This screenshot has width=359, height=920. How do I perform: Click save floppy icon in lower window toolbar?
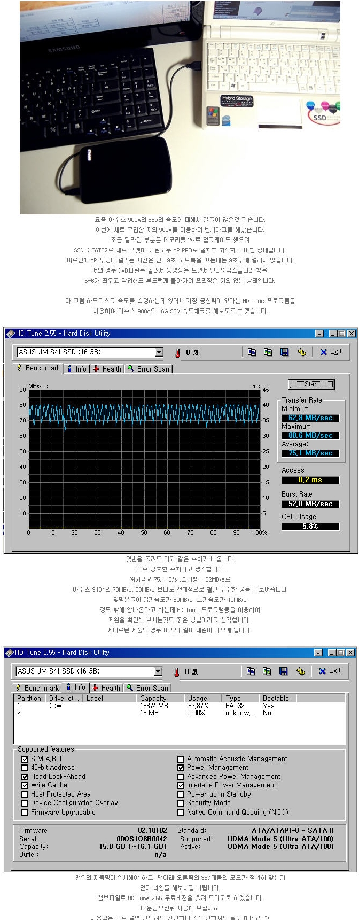(x=284, y=671)
